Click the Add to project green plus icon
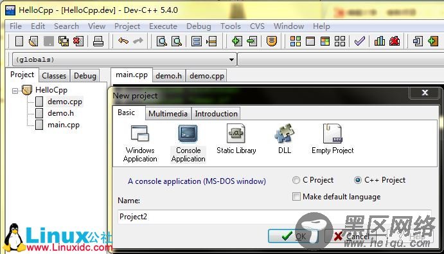The height and width of the screenshot is (254, 444). coord(236,41)
